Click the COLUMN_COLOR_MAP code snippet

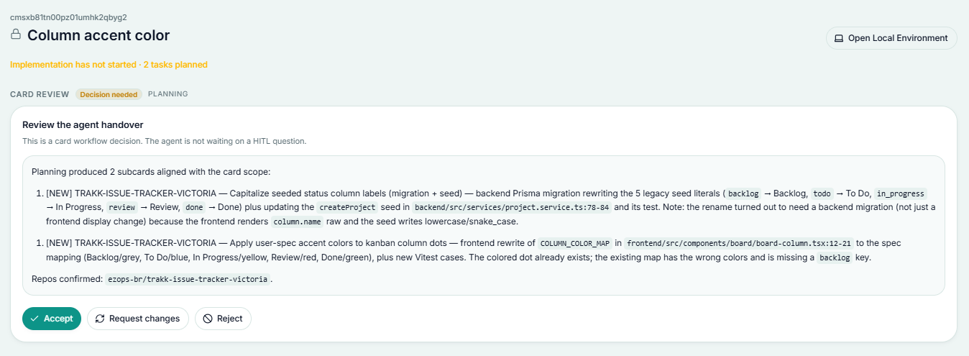(x=575, y=244)
